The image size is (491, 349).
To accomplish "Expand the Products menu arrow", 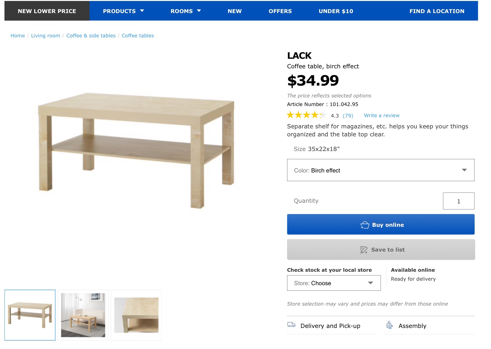I will (x=142, y=11).
